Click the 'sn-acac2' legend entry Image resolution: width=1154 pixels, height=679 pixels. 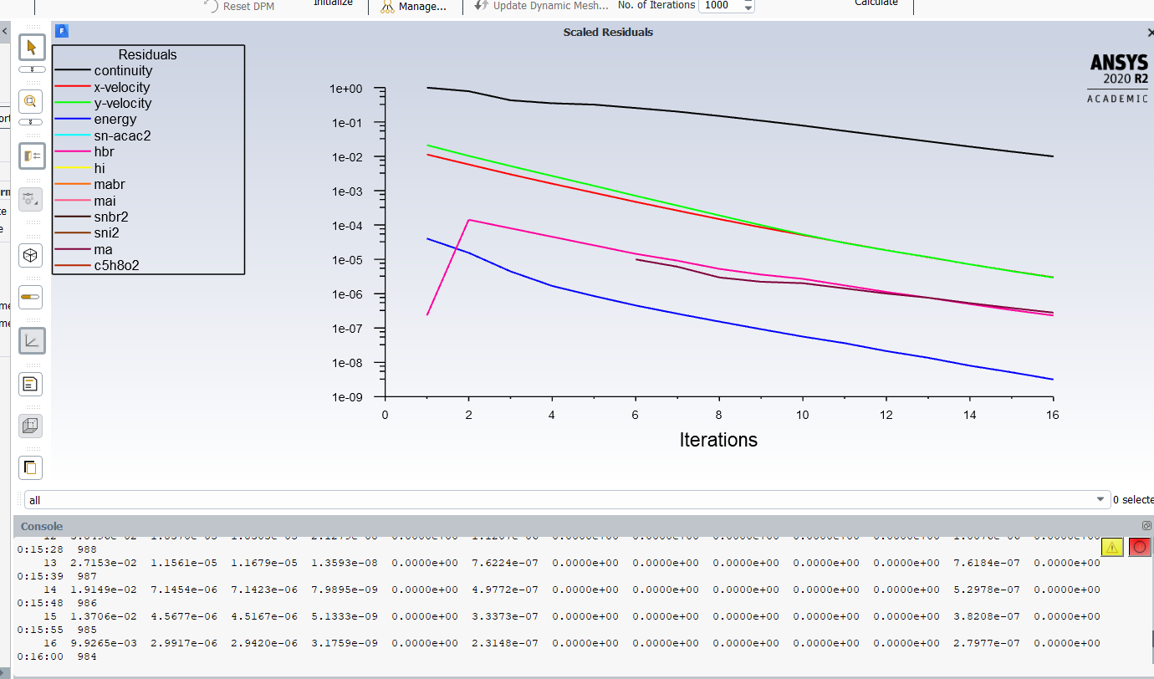click(122, 135)
